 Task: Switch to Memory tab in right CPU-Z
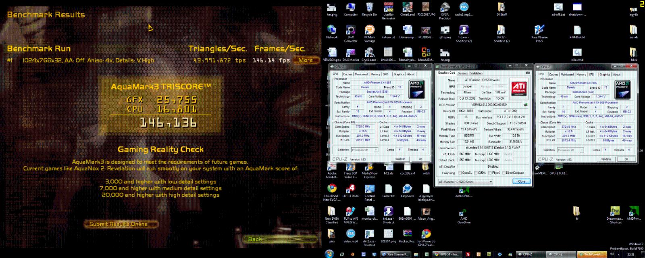pos(581,74)
